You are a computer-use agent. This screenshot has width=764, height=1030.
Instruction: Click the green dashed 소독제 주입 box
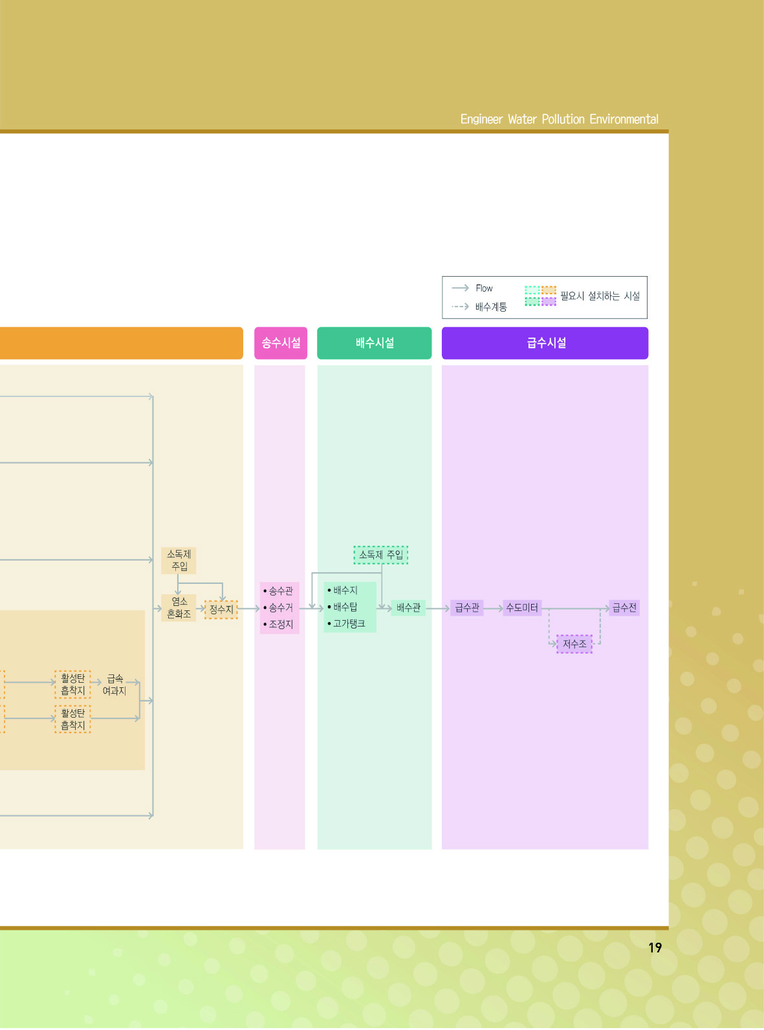coord(381,555)
